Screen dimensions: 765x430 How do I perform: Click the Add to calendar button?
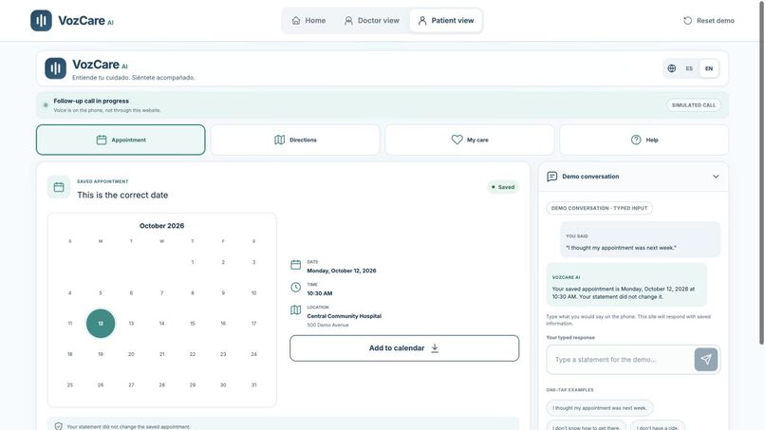(x=404, y=348)
